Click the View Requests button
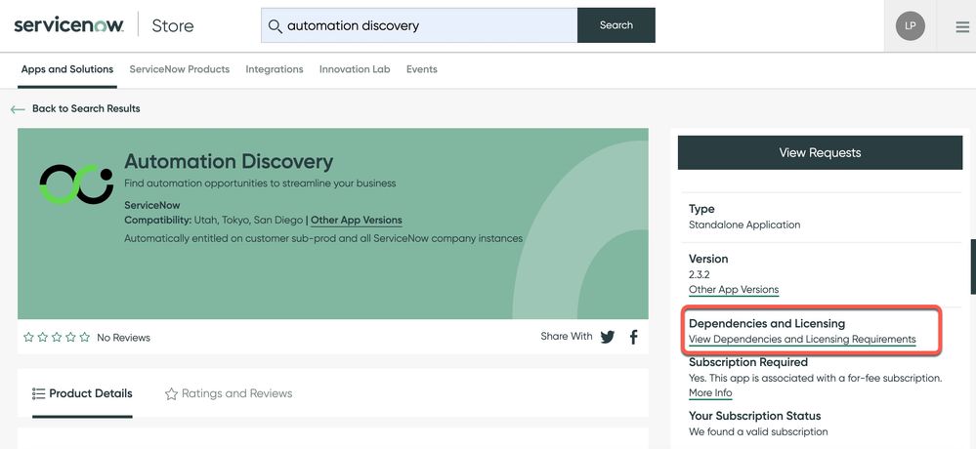This screenshot has width=976, height=449. pyautogui.click(x=820, y=152)
